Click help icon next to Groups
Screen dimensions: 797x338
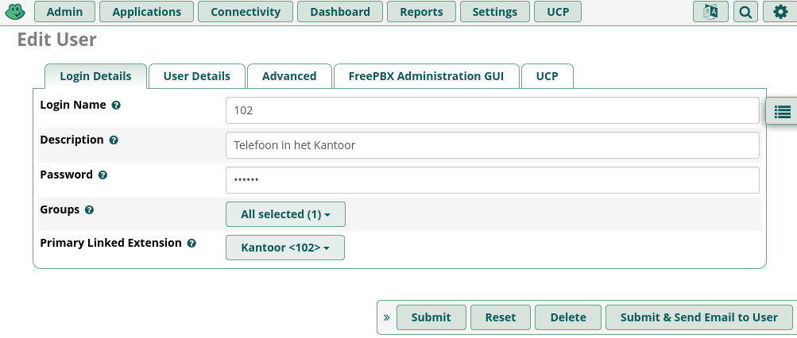[x=89, y=209]
